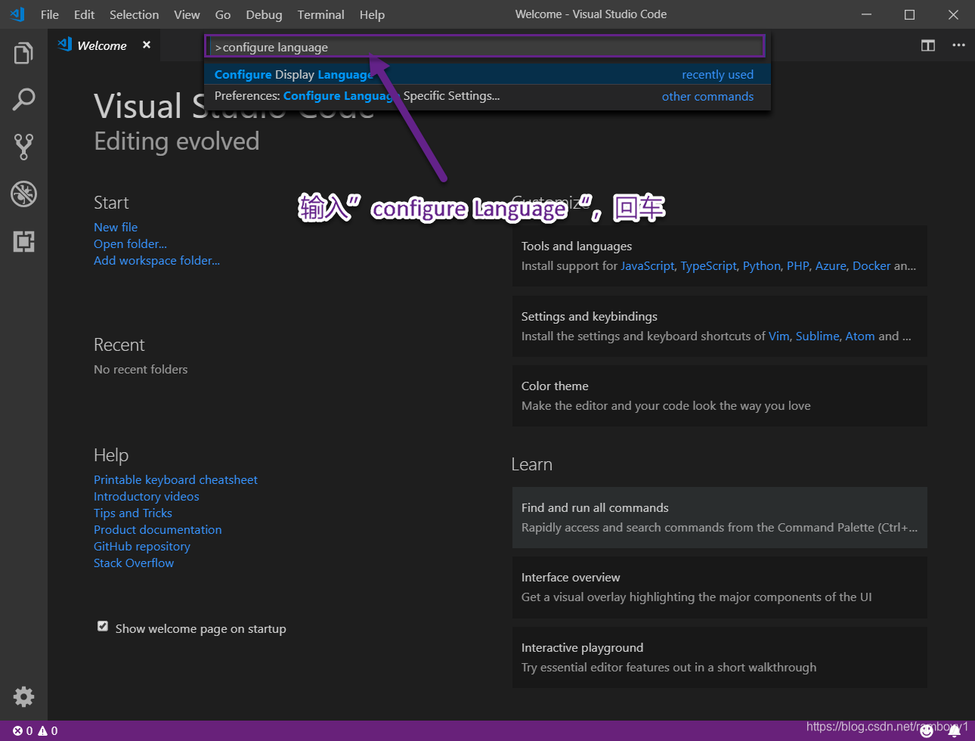Click the Split Editor icon
The width and height of the screenshot is (975, 741).
tap(928, 45)
